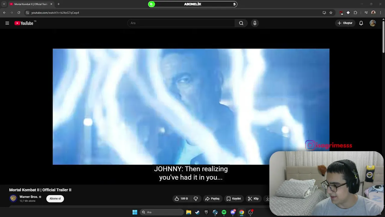Open the Windows Start menu

click(x=135, y=212)
